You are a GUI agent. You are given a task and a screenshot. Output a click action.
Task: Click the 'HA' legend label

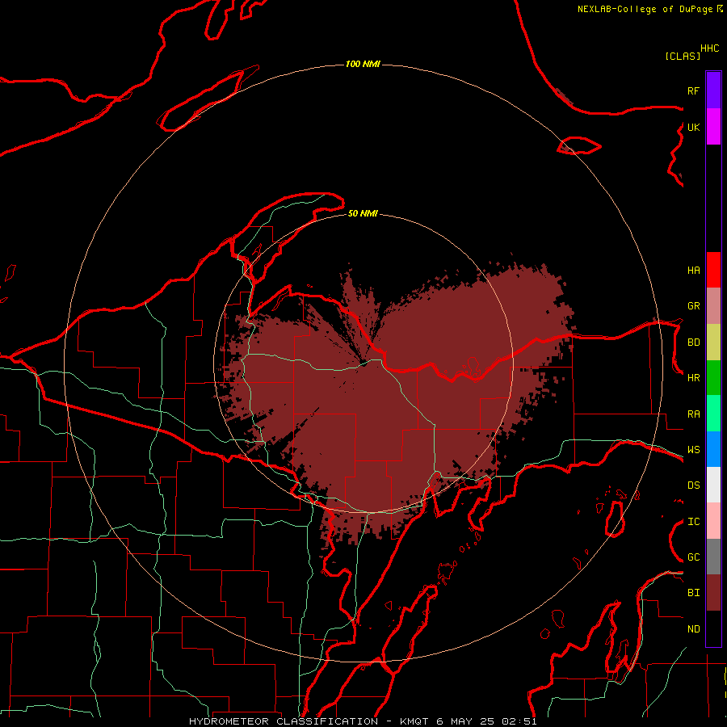(x=693, y=270)
